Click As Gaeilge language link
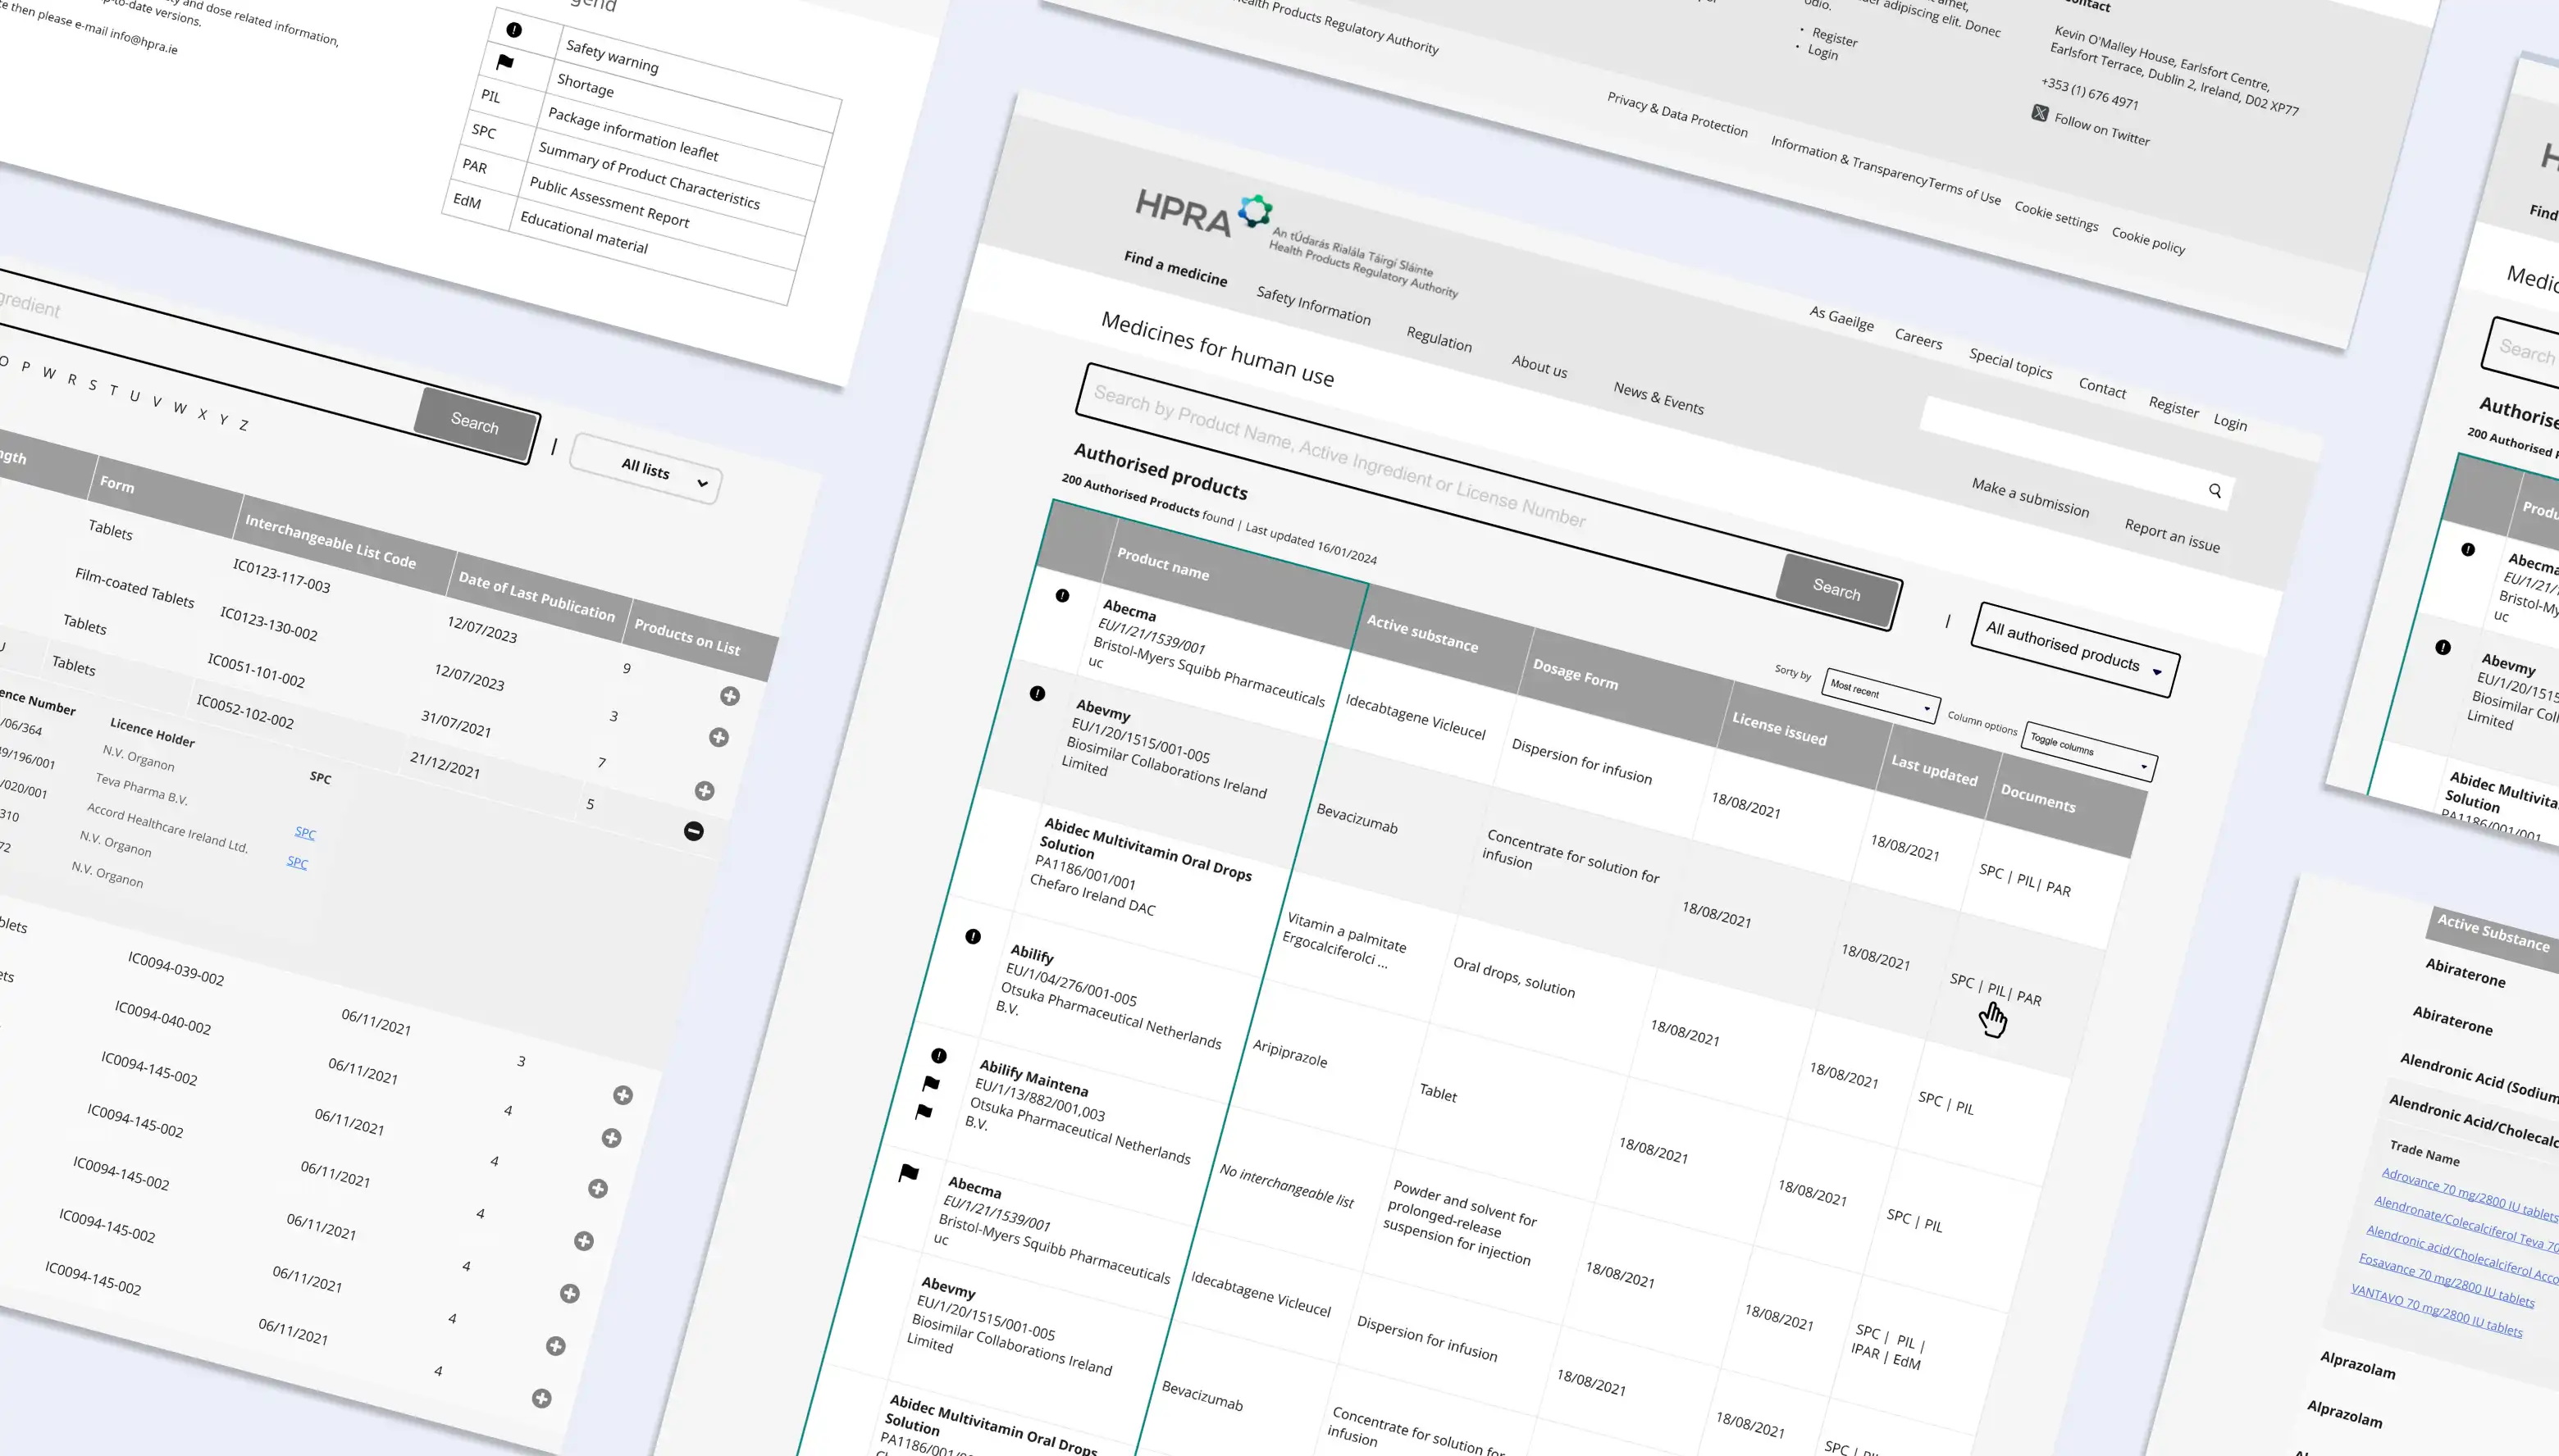This screenshot has height=1456, width=2559. tap(1841, 318)
